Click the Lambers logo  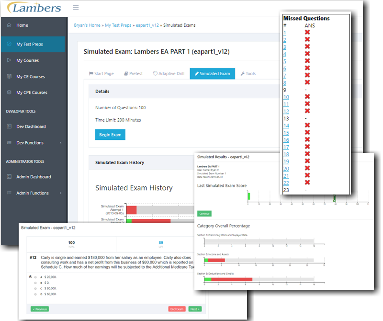point(34,8)
